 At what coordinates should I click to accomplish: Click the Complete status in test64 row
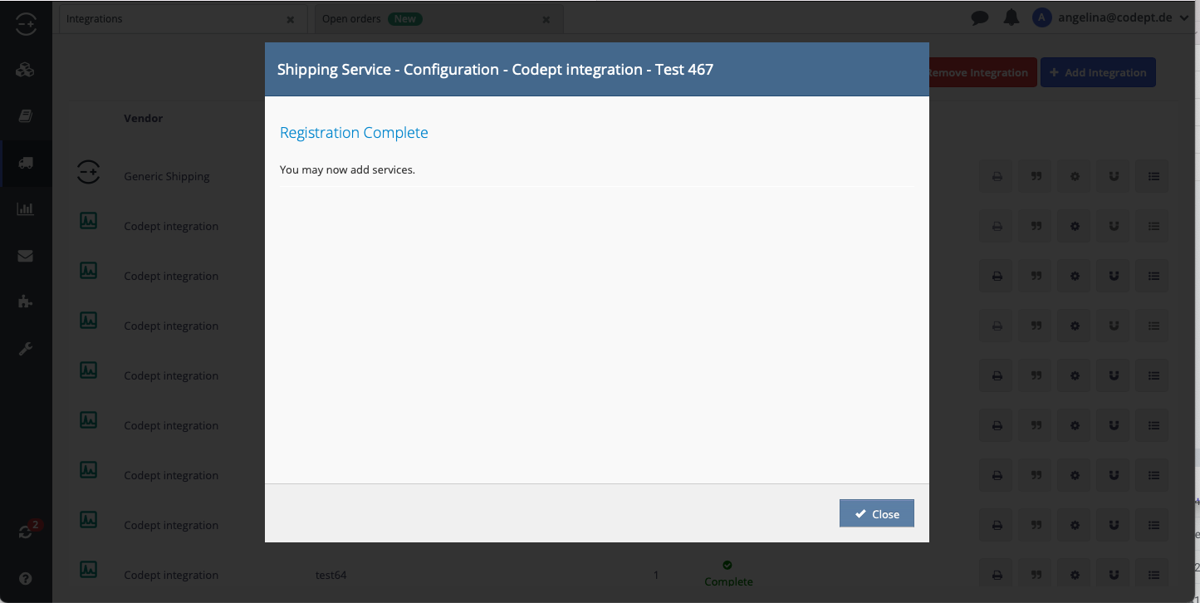728,574
